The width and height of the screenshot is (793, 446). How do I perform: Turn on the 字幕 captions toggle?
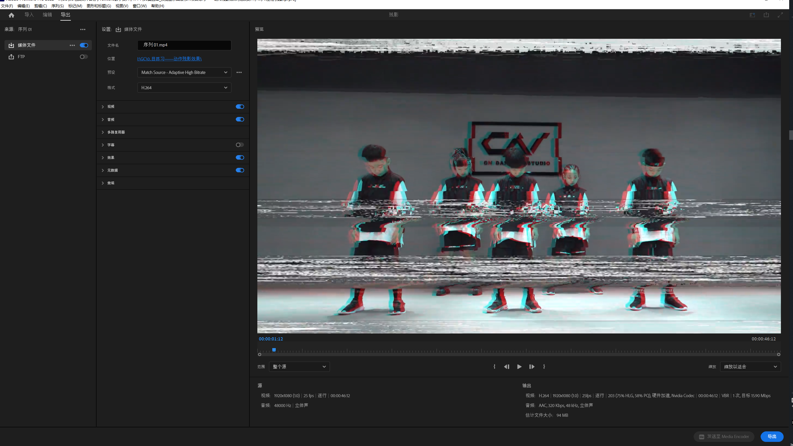click(240, 145)
